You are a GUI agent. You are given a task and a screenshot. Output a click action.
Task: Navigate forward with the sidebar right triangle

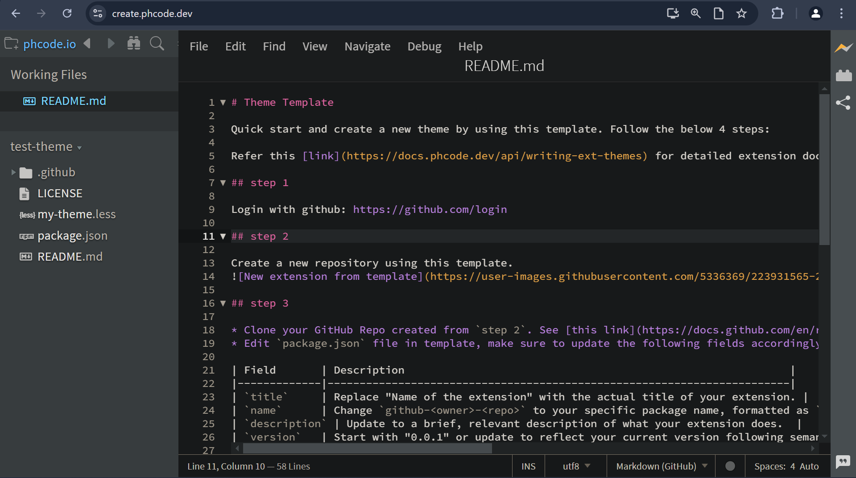[111, 43]
